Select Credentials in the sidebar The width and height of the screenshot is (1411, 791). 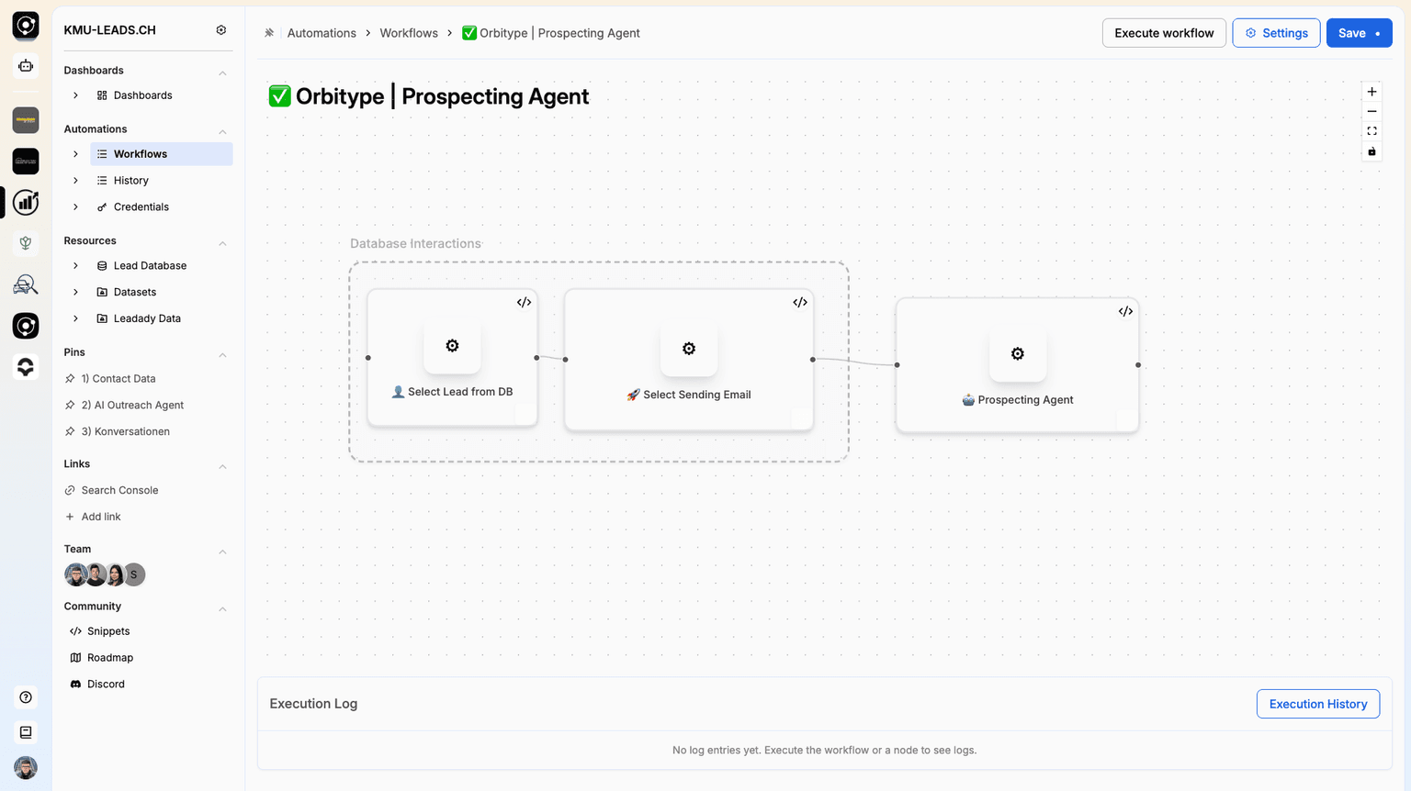[x=141, y=207]
